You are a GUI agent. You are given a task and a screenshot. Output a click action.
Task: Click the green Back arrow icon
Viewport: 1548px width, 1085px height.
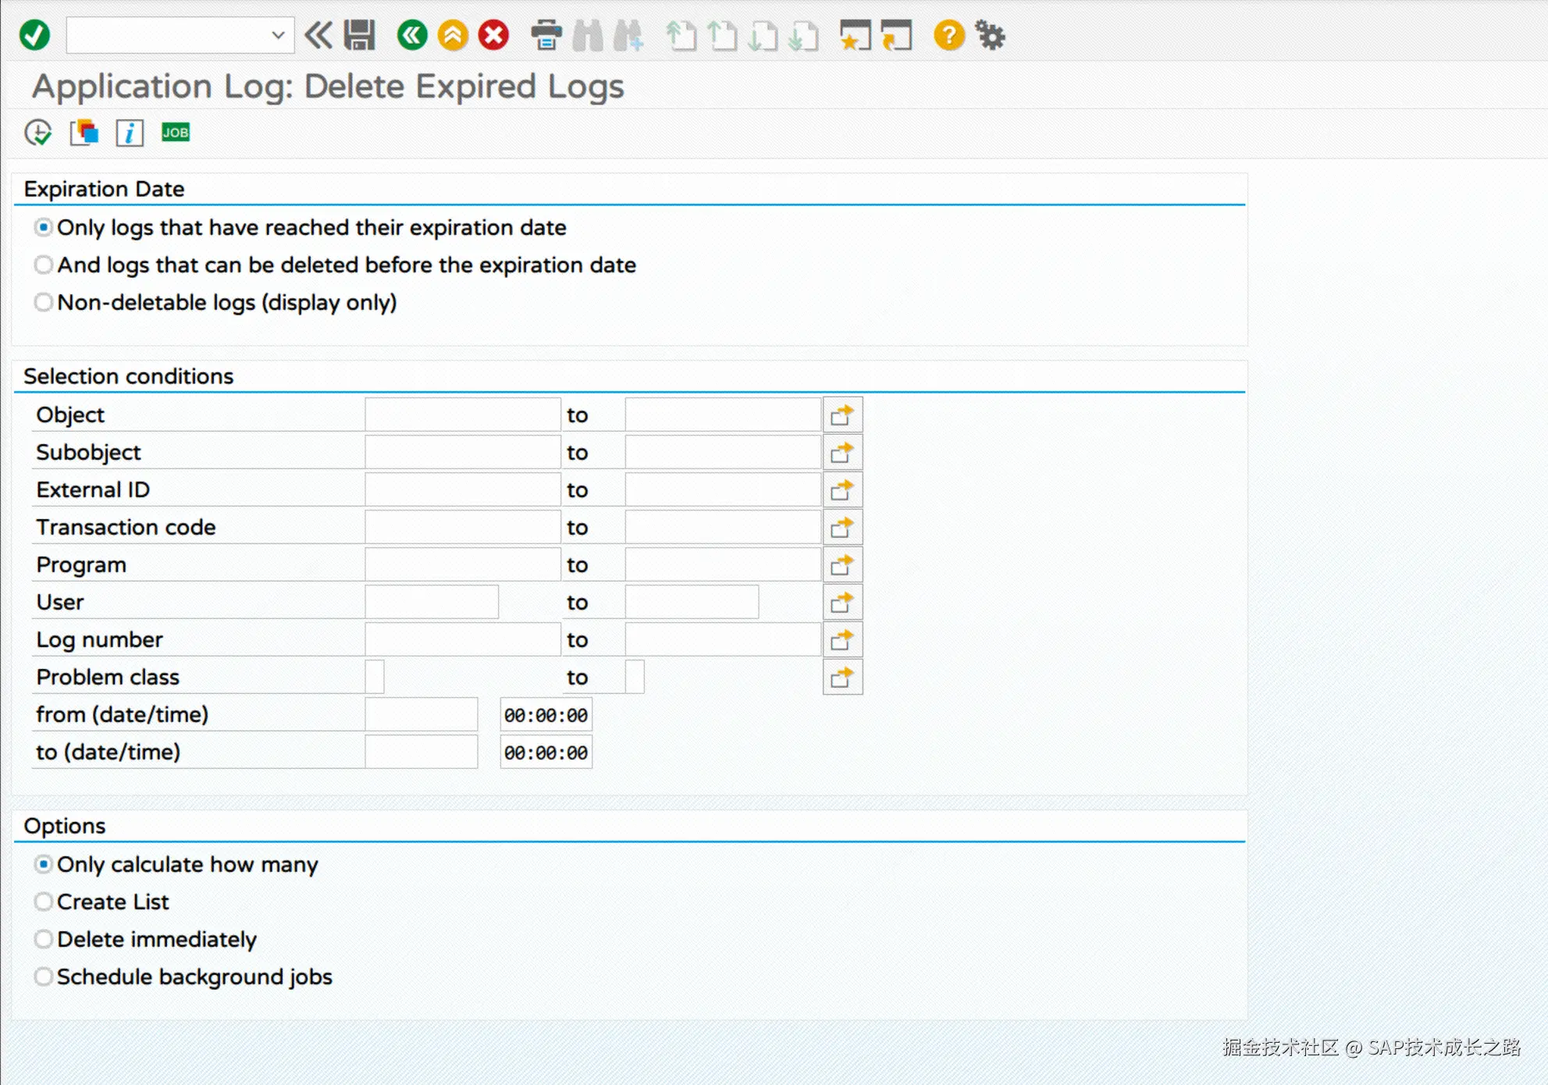[412, 35]
